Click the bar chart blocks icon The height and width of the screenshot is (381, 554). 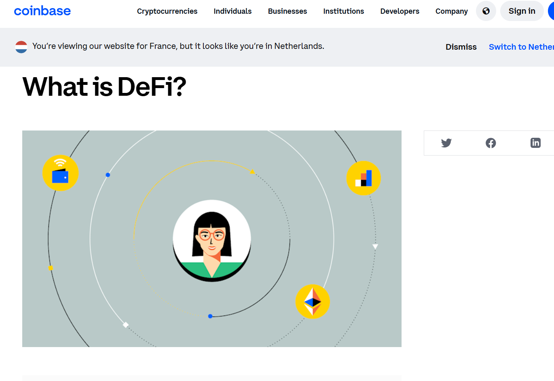pyautogui.click(x=364, y=178)
